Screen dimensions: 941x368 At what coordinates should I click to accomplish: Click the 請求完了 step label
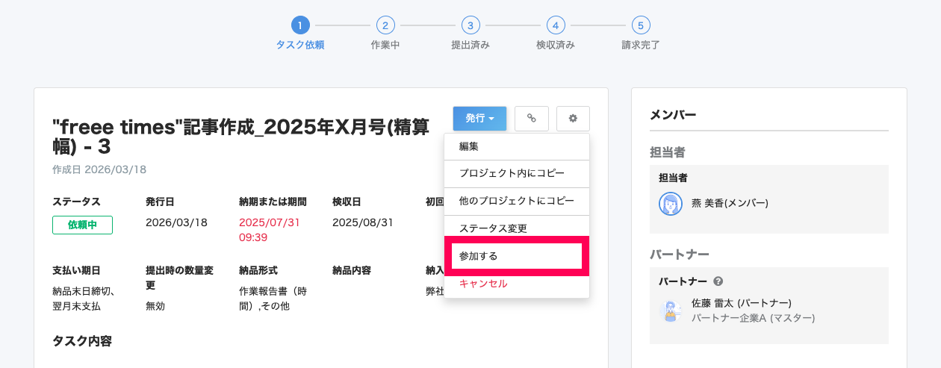click(641, 45)
